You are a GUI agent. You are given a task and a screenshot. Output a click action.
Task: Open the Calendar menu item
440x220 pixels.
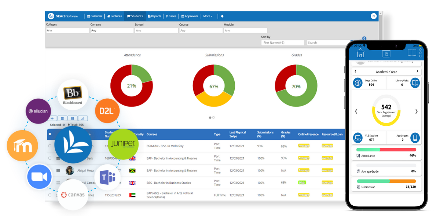[x=95, y=16]
